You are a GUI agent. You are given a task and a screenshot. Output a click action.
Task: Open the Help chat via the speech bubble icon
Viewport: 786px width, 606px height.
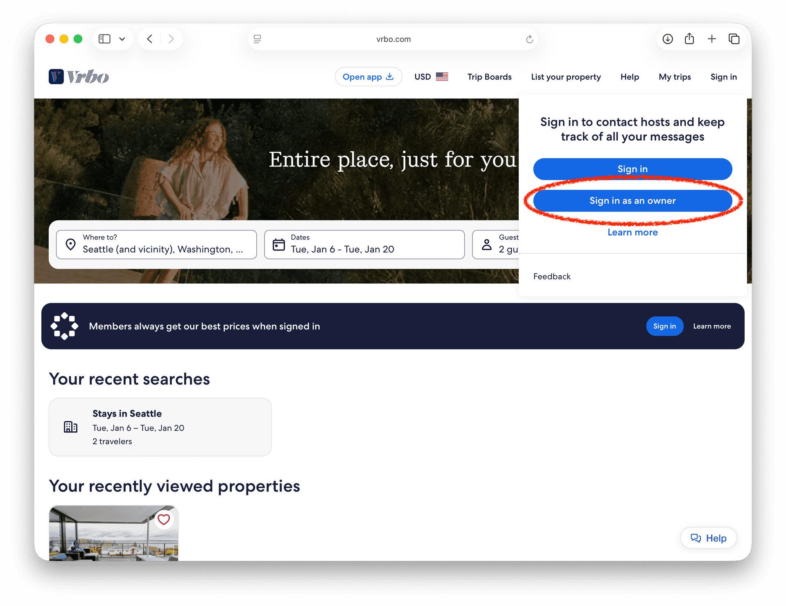(697, 538)
